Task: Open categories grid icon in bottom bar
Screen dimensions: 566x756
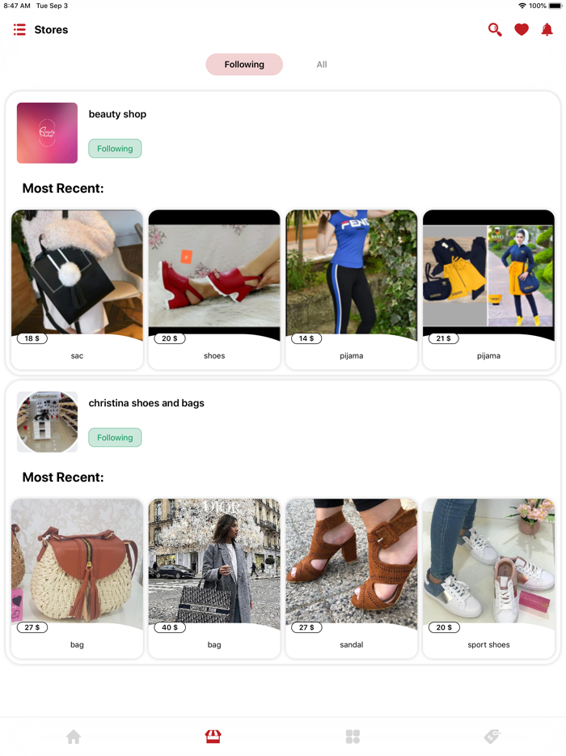Action: click(x=353, y=737)
